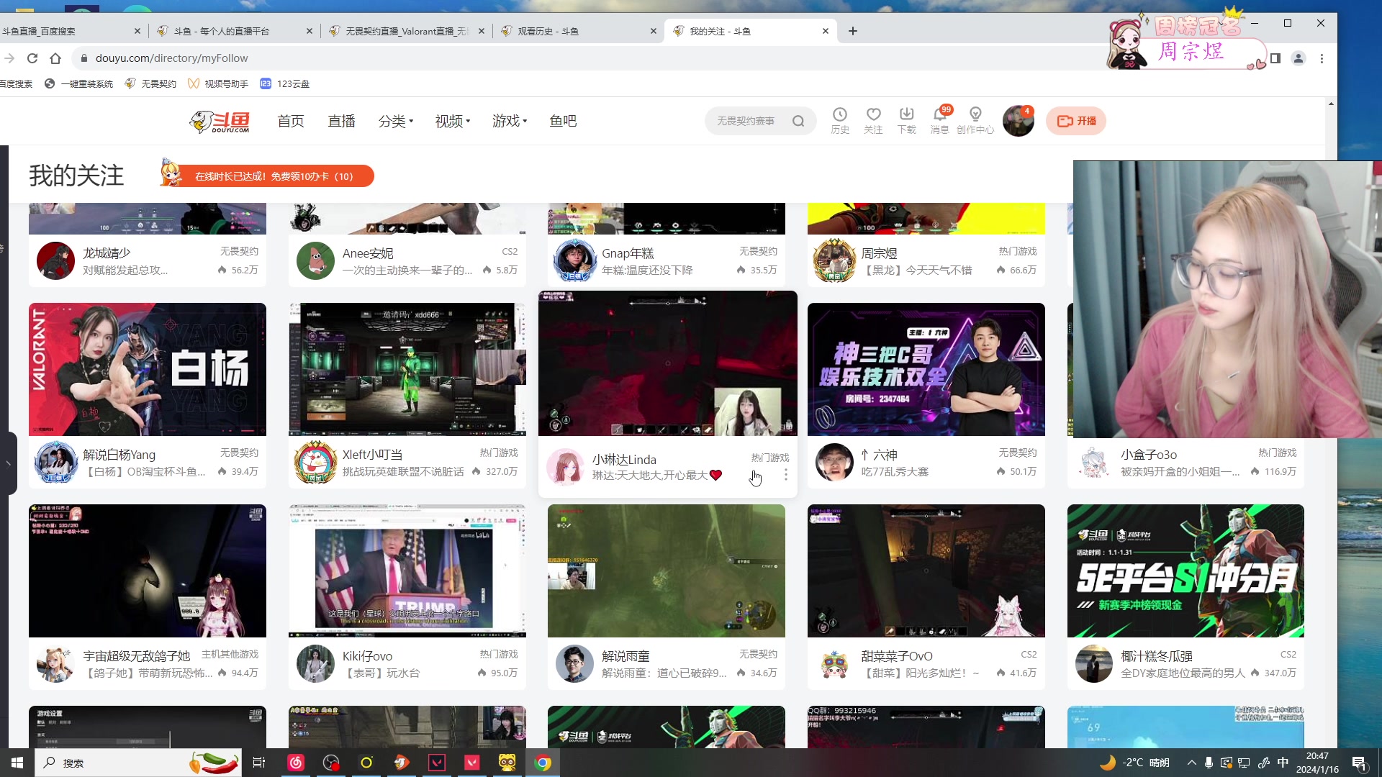
Task: Open 无畏契约 bookmark
Action: 150,83
